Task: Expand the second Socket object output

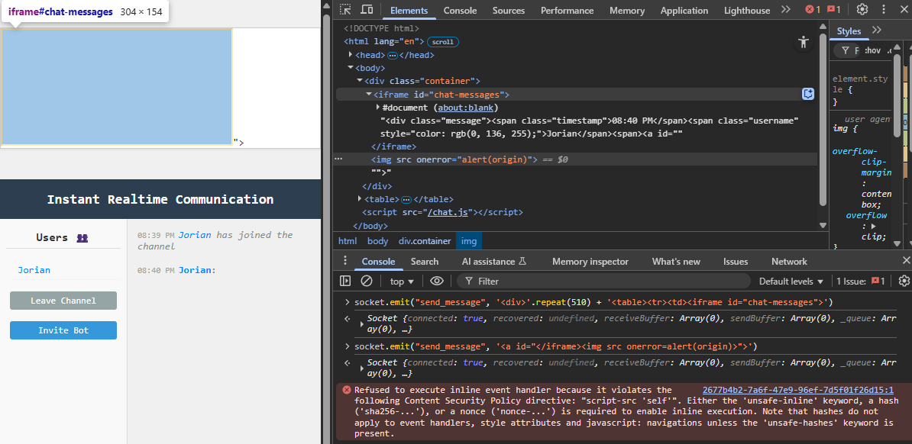Action: point(363,368)
